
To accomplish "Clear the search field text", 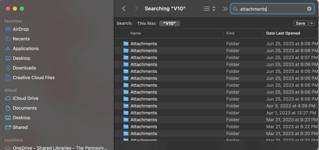I will click(x=309, y=9).
